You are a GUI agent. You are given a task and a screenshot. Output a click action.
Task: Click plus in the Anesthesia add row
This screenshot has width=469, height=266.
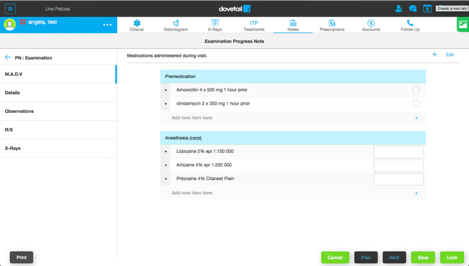(x=416, y=193)
